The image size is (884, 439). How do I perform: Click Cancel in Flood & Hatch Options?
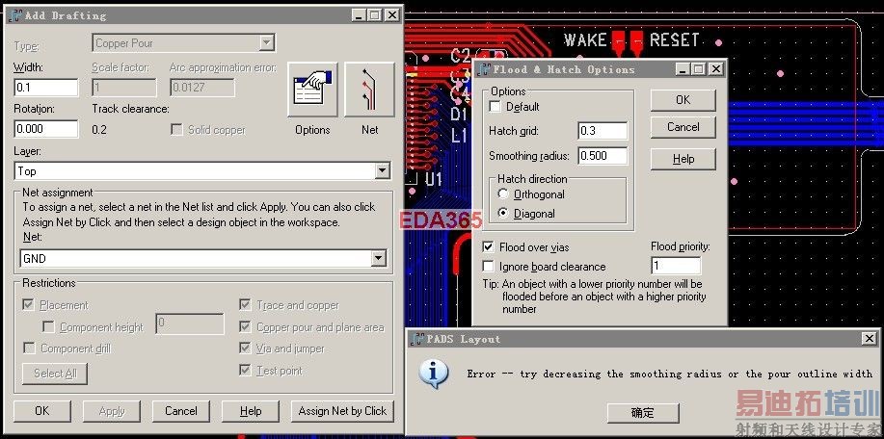pyautogui.click(x=683, y=127)
